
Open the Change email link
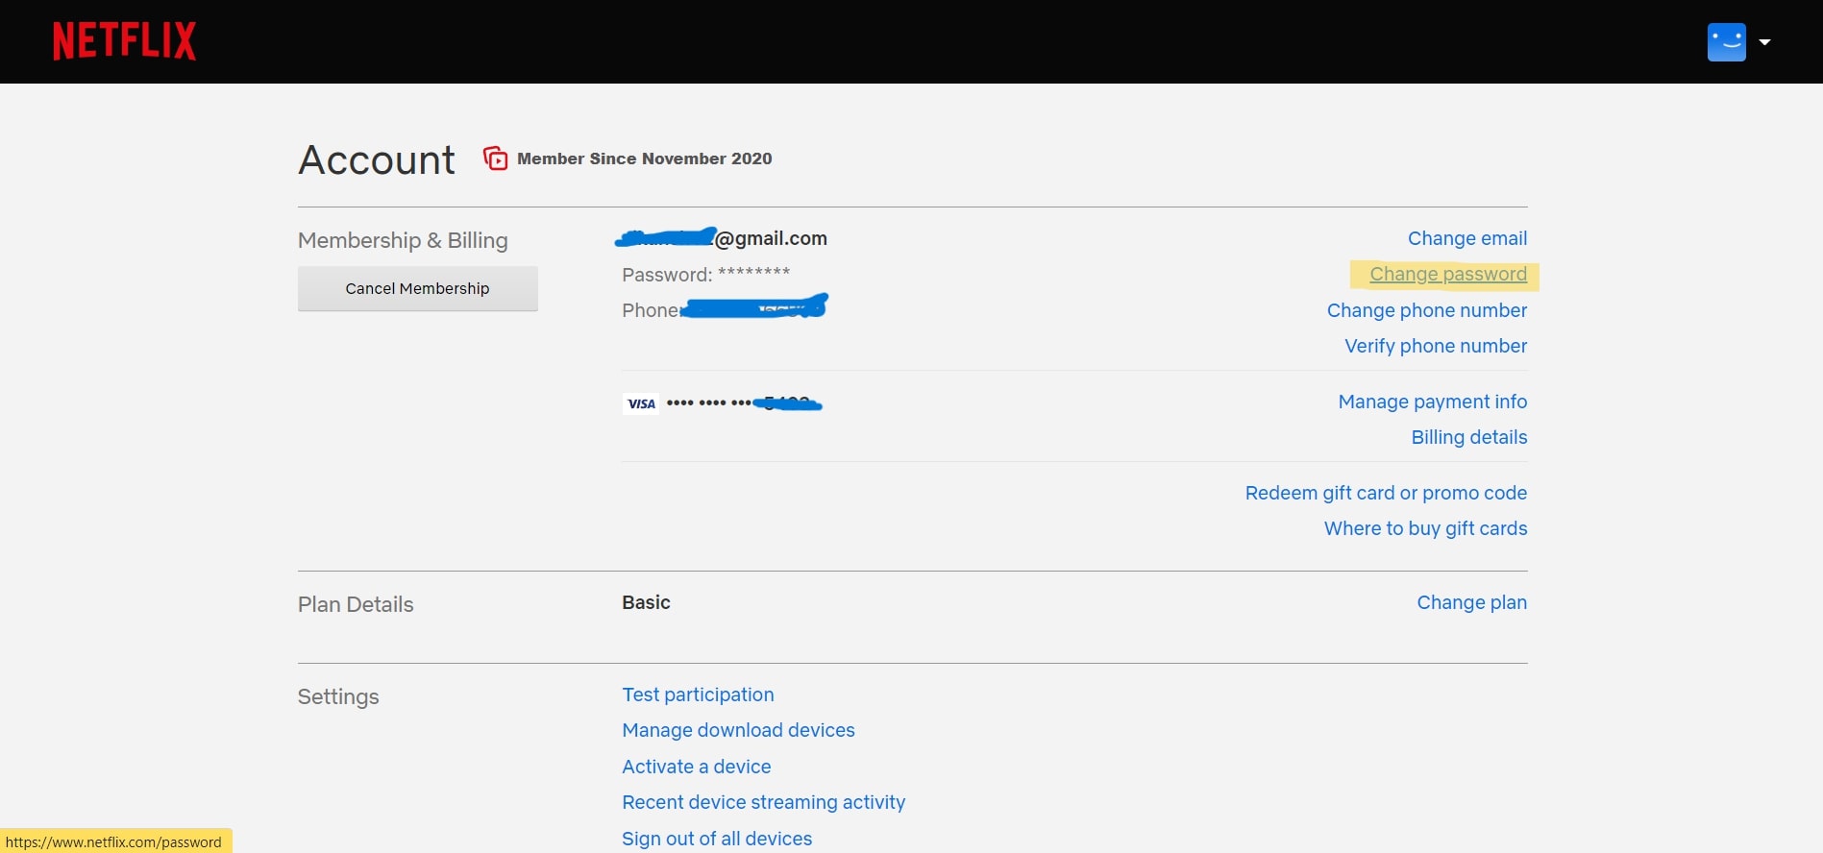tap(1466, 238)
